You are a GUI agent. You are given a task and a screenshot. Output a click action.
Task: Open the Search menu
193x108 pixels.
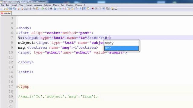[14, 5]
